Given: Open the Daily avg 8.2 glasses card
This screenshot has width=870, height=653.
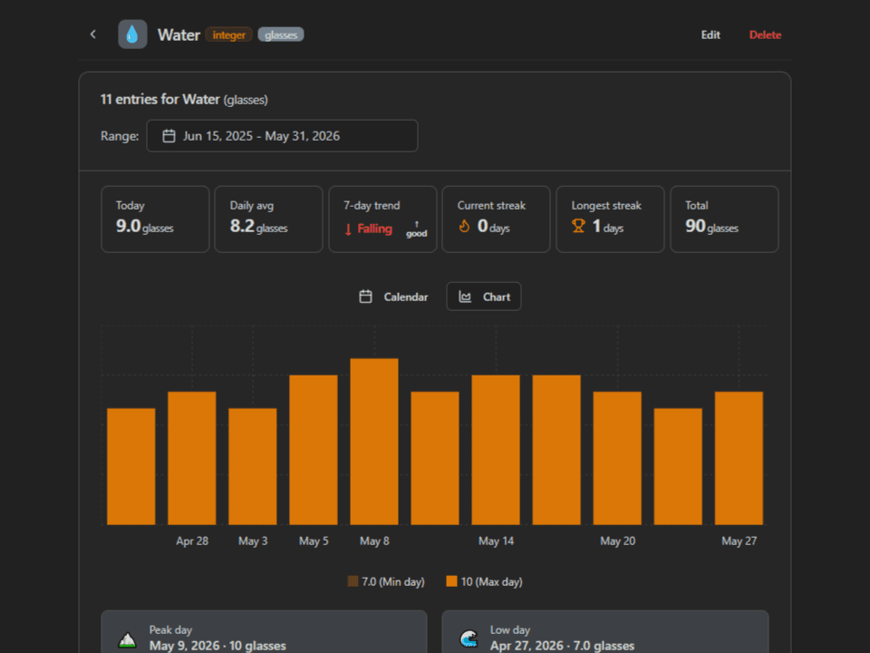Looking at the screenshot, I should 268,219.
